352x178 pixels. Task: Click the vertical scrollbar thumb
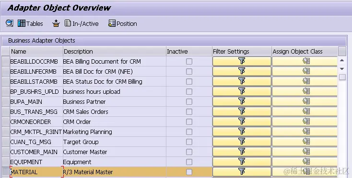[x=342, y=77]
